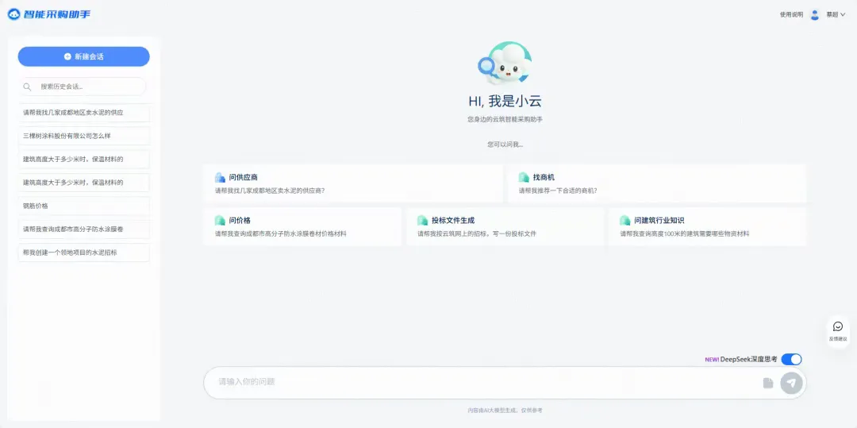Focus the 请输入你的问题 message input box
This screenshot has width=857, height=428.
pyautogui.click(x=484, y=382)
